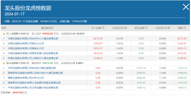
Task: Click net value -2608.05
Action: point(182,73)
